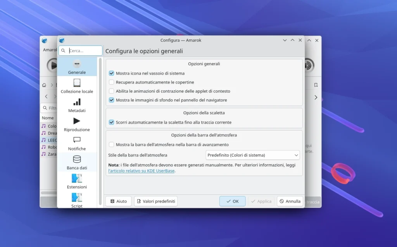Screen dimensions: 397x247
Task: Select the Riproduzione playback settings icon
Action: [77, 124]
